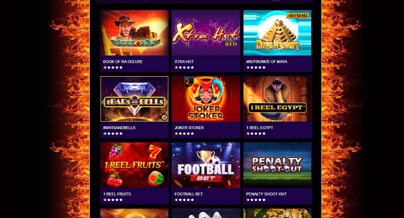Click the #BUYBONUS OF MAYA title
Viewport: 404px width, 218px height.
pyautogui.click(x=266, y=62)
